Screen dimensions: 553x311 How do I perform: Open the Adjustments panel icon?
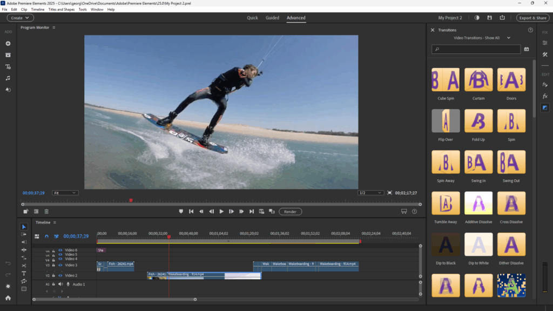(545, 43)
